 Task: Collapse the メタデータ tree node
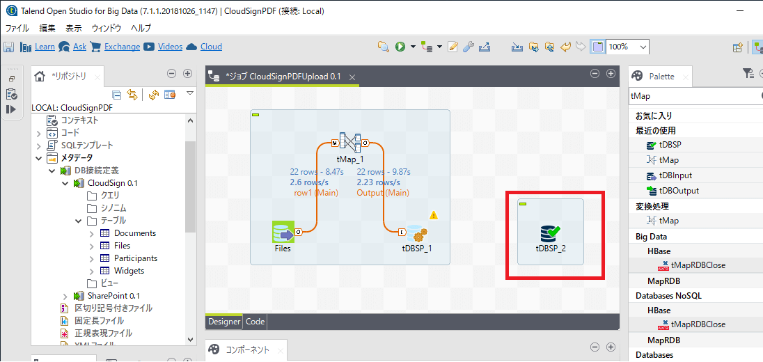tap(39, 158)
